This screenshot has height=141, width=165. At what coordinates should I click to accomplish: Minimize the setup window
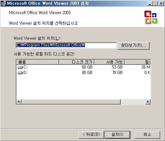point(150,4)
